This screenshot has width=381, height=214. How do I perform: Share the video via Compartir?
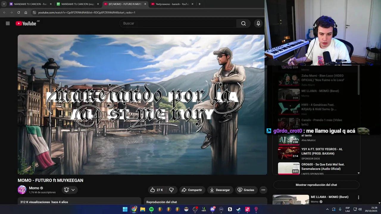(x=192, y=190)
